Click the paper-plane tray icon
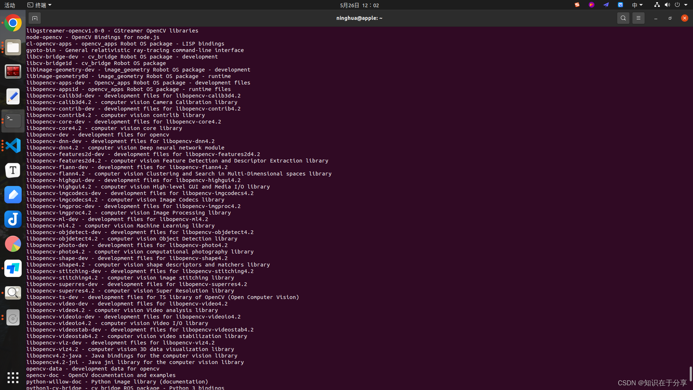Screen dimensions: 693x390 [606, 5]
